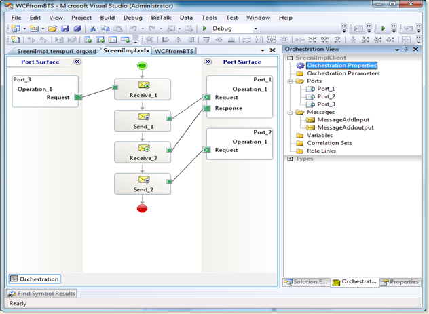Switch to the WCFfromBTS tab
429x314 pixels.
coord(174,51)
